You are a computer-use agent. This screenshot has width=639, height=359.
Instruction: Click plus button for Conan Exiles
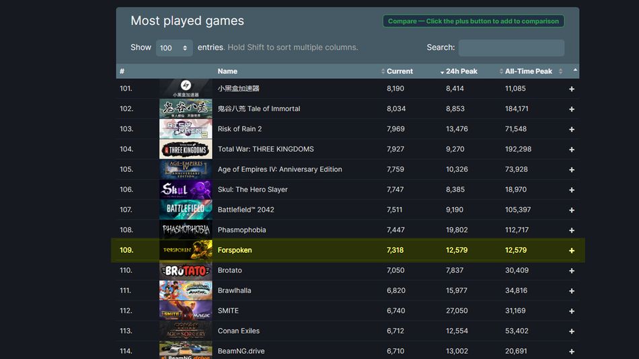(x=571, y=331)
